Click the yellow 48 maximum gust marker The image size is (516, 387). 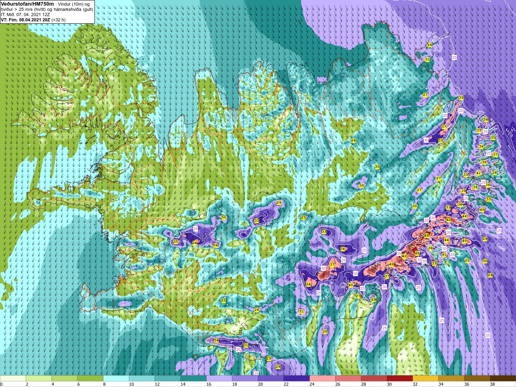427,235
